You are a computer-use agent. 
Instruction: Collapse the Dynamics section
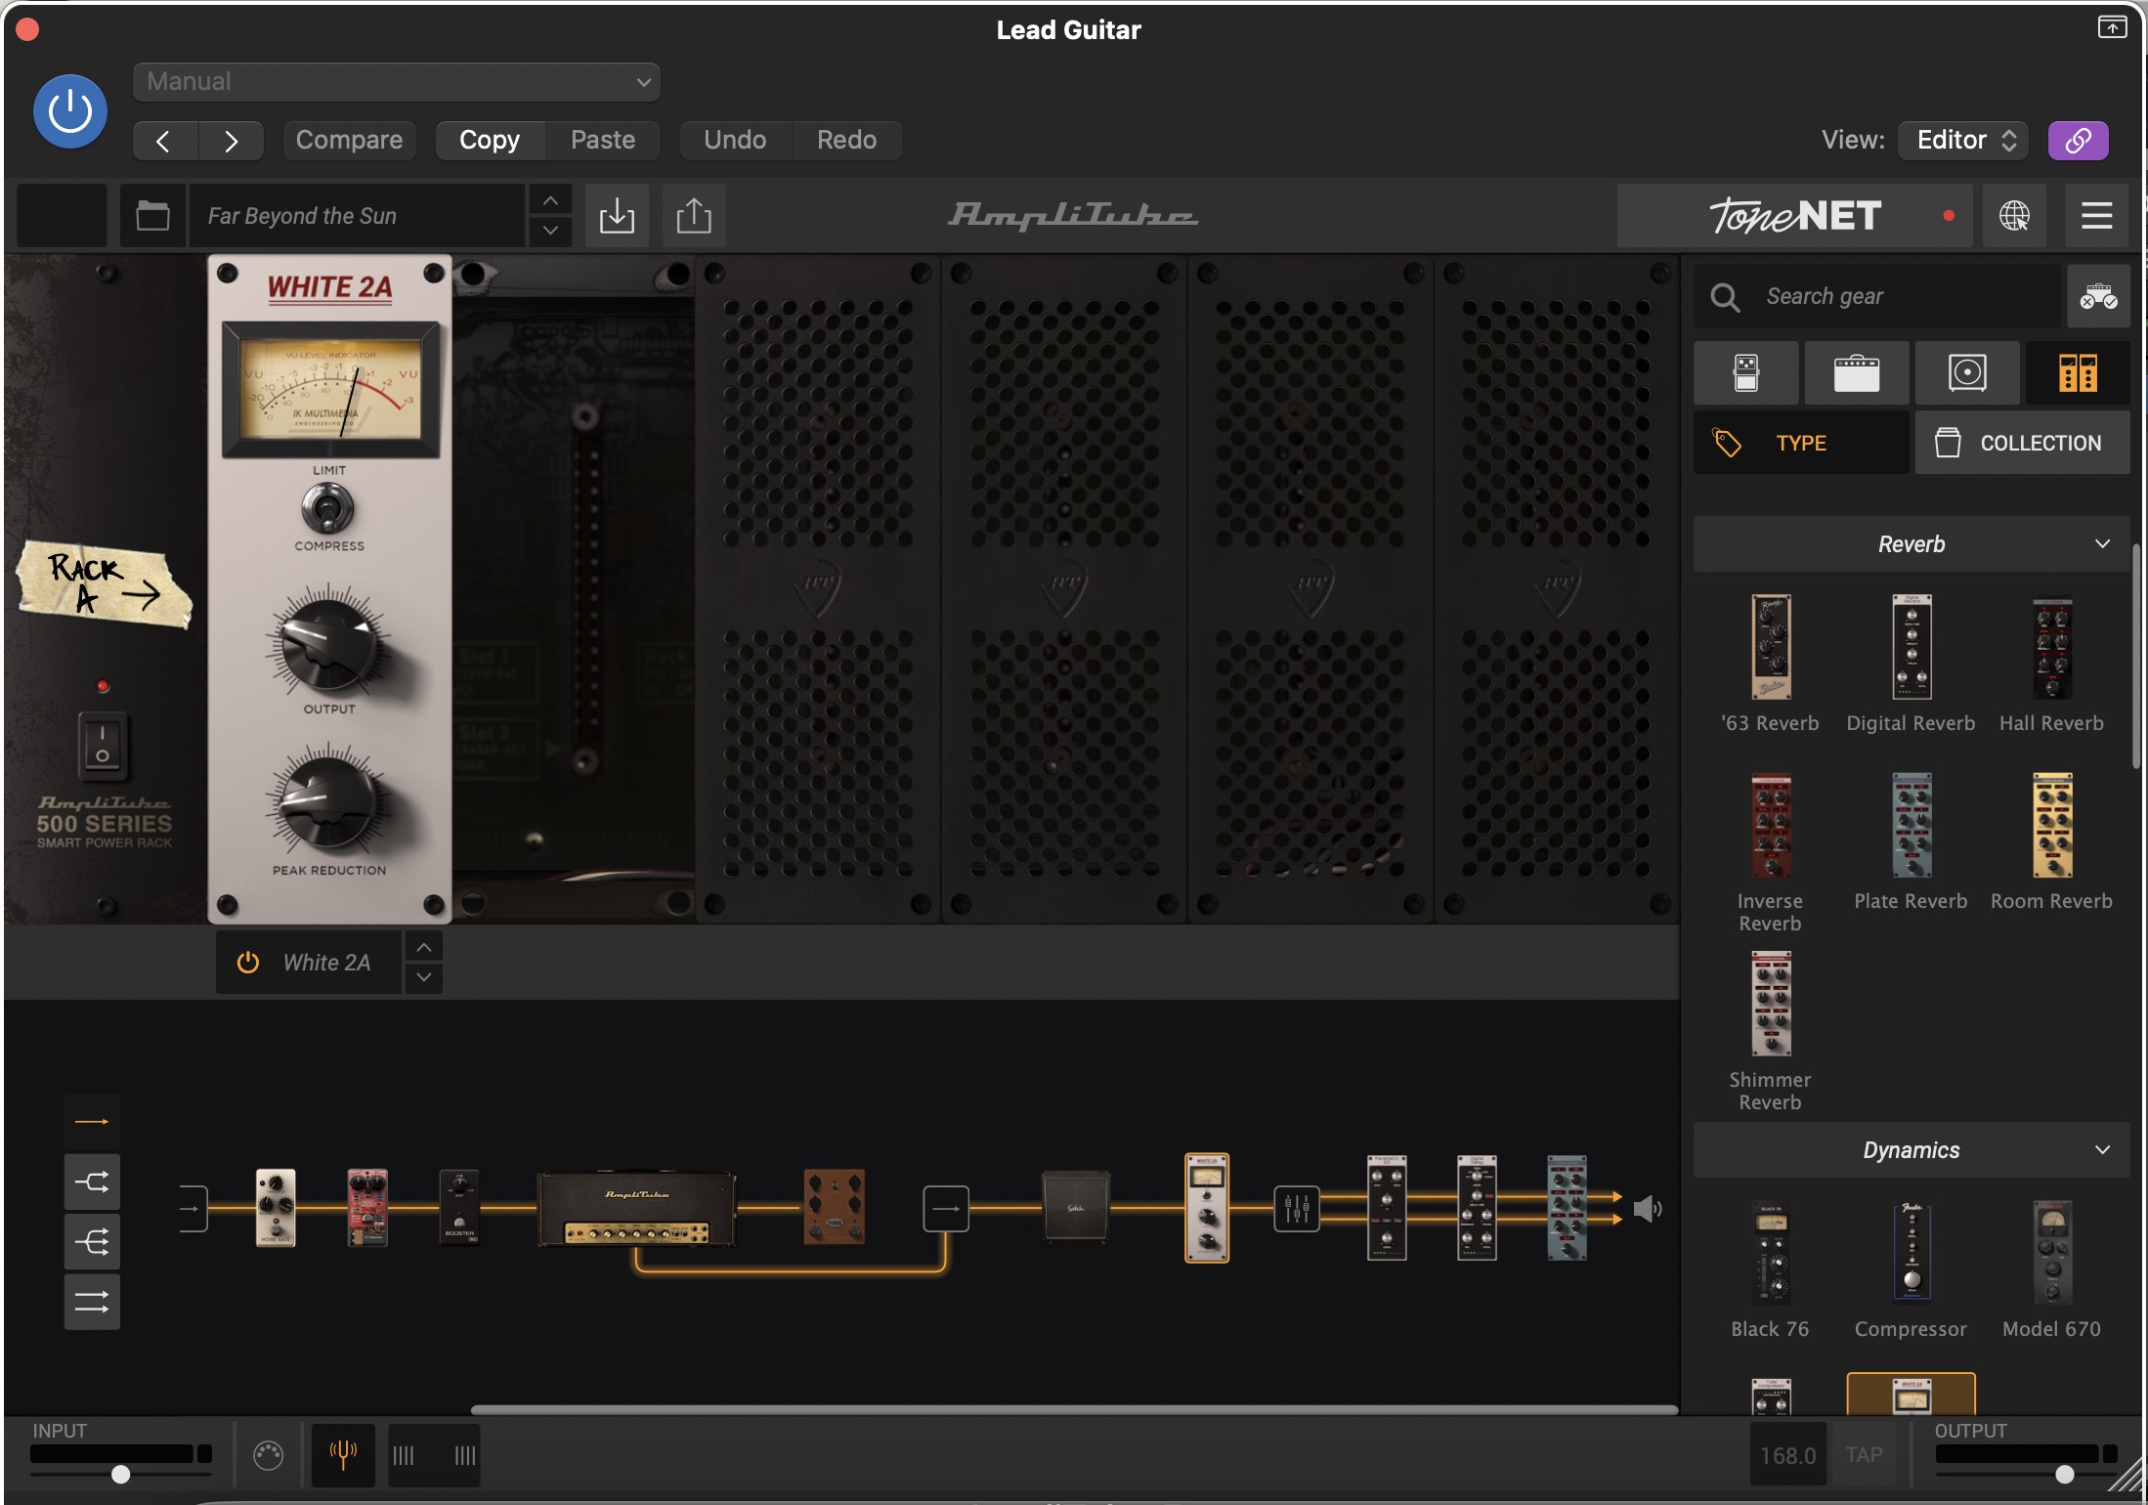tap(1912, 1150)
